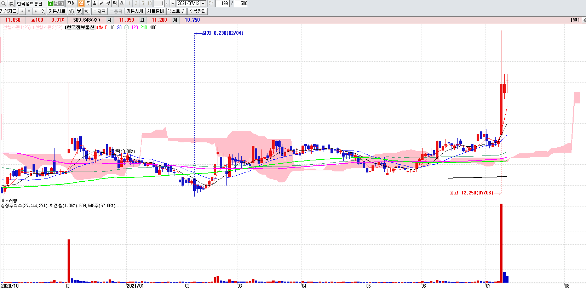Viewport: 586px width, 289px height.
Task: Switch chart to second (초) candles
Action: [122, 4]
